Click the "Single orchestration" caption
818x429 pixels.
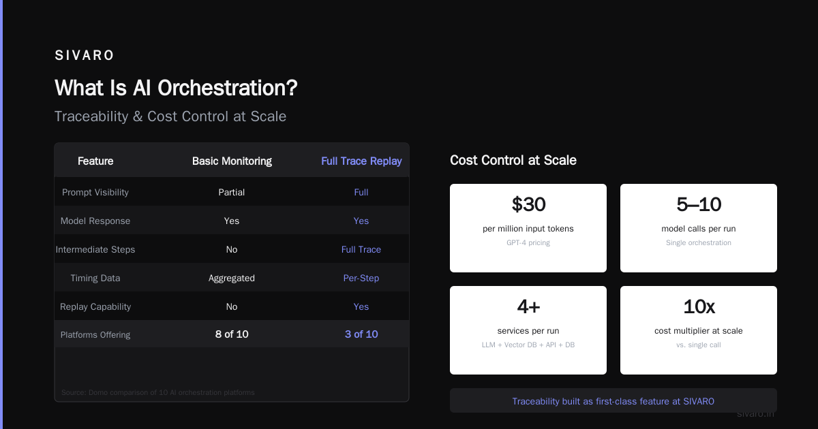699,243
